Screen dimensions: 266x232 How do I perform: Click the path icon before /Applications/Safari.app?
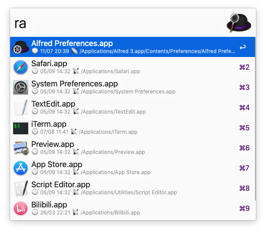pyautogui.click(x=76, y=71)
